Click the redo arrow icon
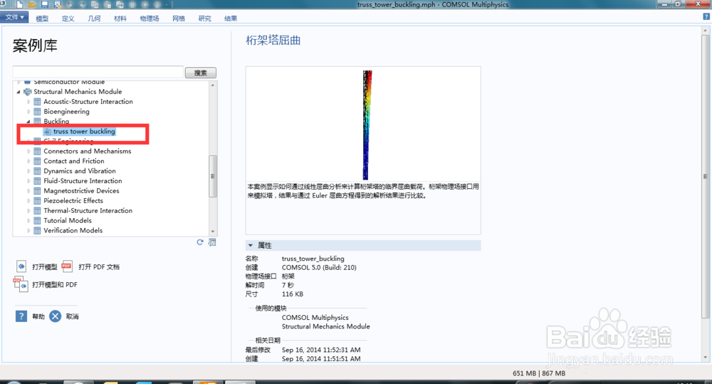The image size is (712, 384). pos(82,4)
